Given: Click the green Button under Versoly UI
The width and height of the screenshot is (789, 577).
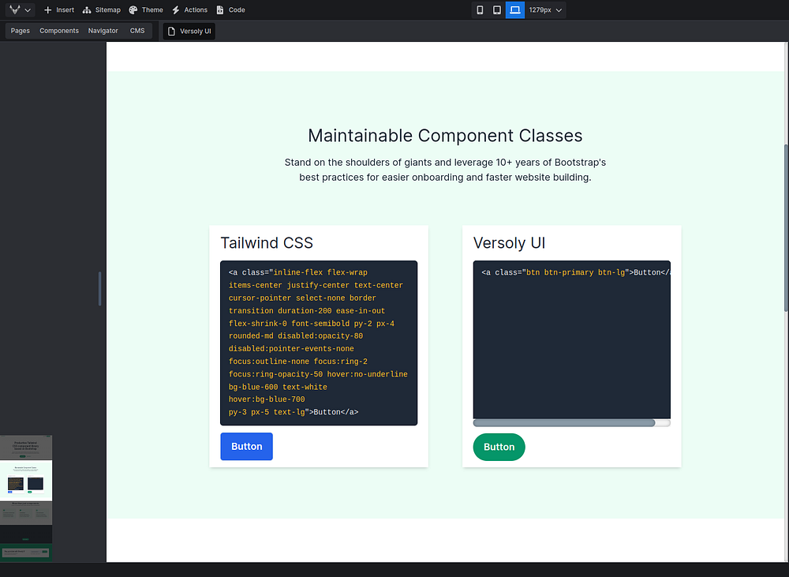Looking at the screenshot, I should pyautogui.click(x=499, y=447).
